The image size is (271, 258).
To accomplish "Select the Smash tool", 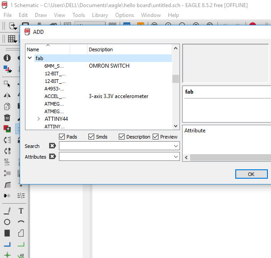I will pyautogui.click(x=7, y=173).
